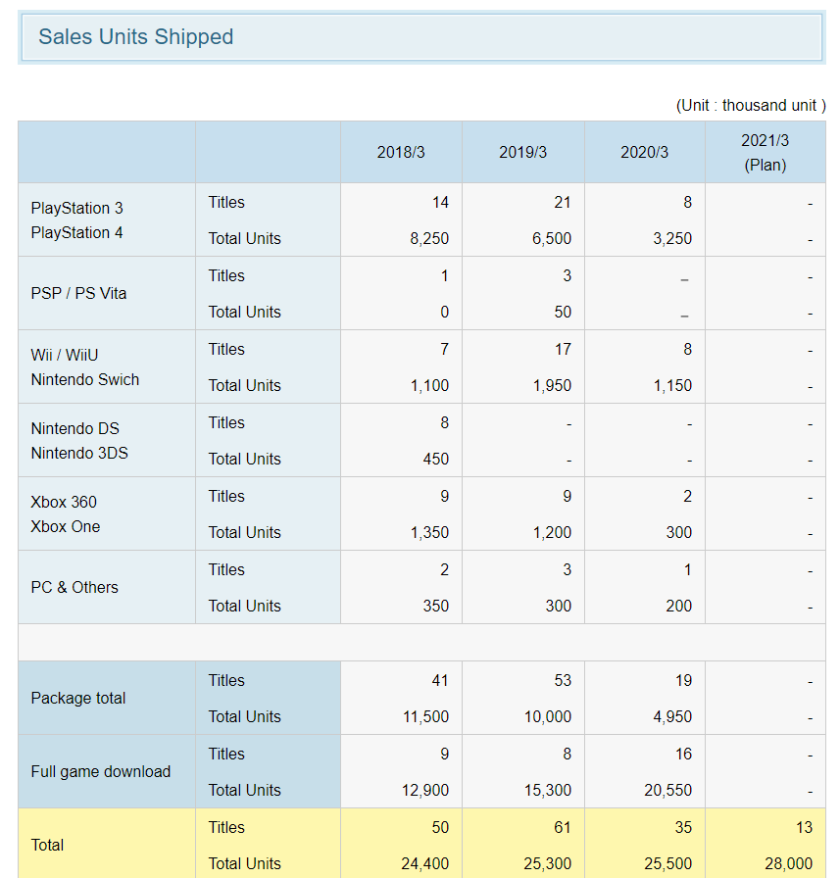Select the 1,350 Xbox units value
Screen dimensions: 840x878
coord(429,532)
